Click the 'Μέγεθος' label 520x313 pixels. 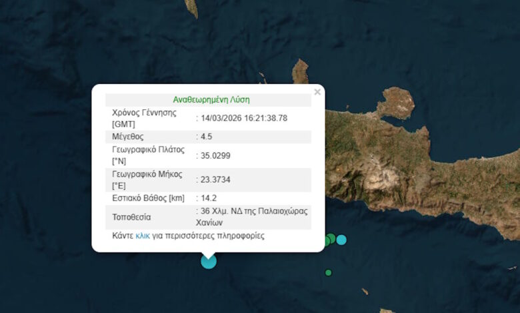[x=128, y=137]
